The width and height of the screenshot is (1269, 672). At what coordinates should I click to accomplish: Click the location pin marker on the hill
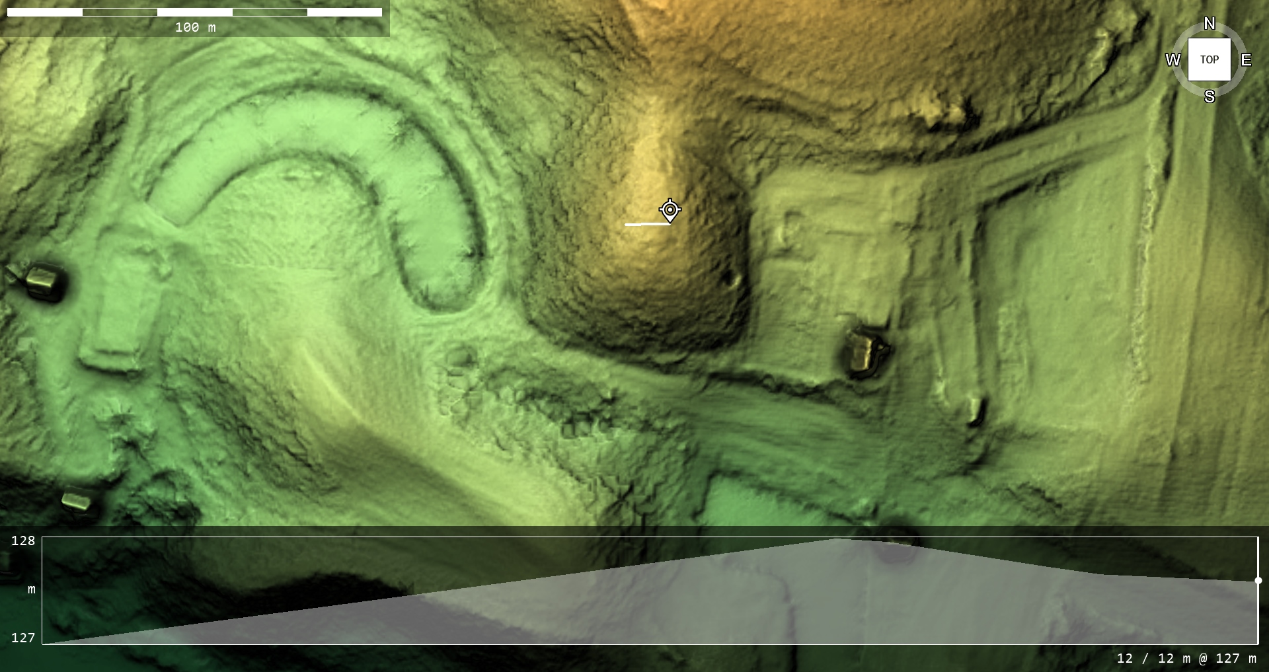point(670,210)
